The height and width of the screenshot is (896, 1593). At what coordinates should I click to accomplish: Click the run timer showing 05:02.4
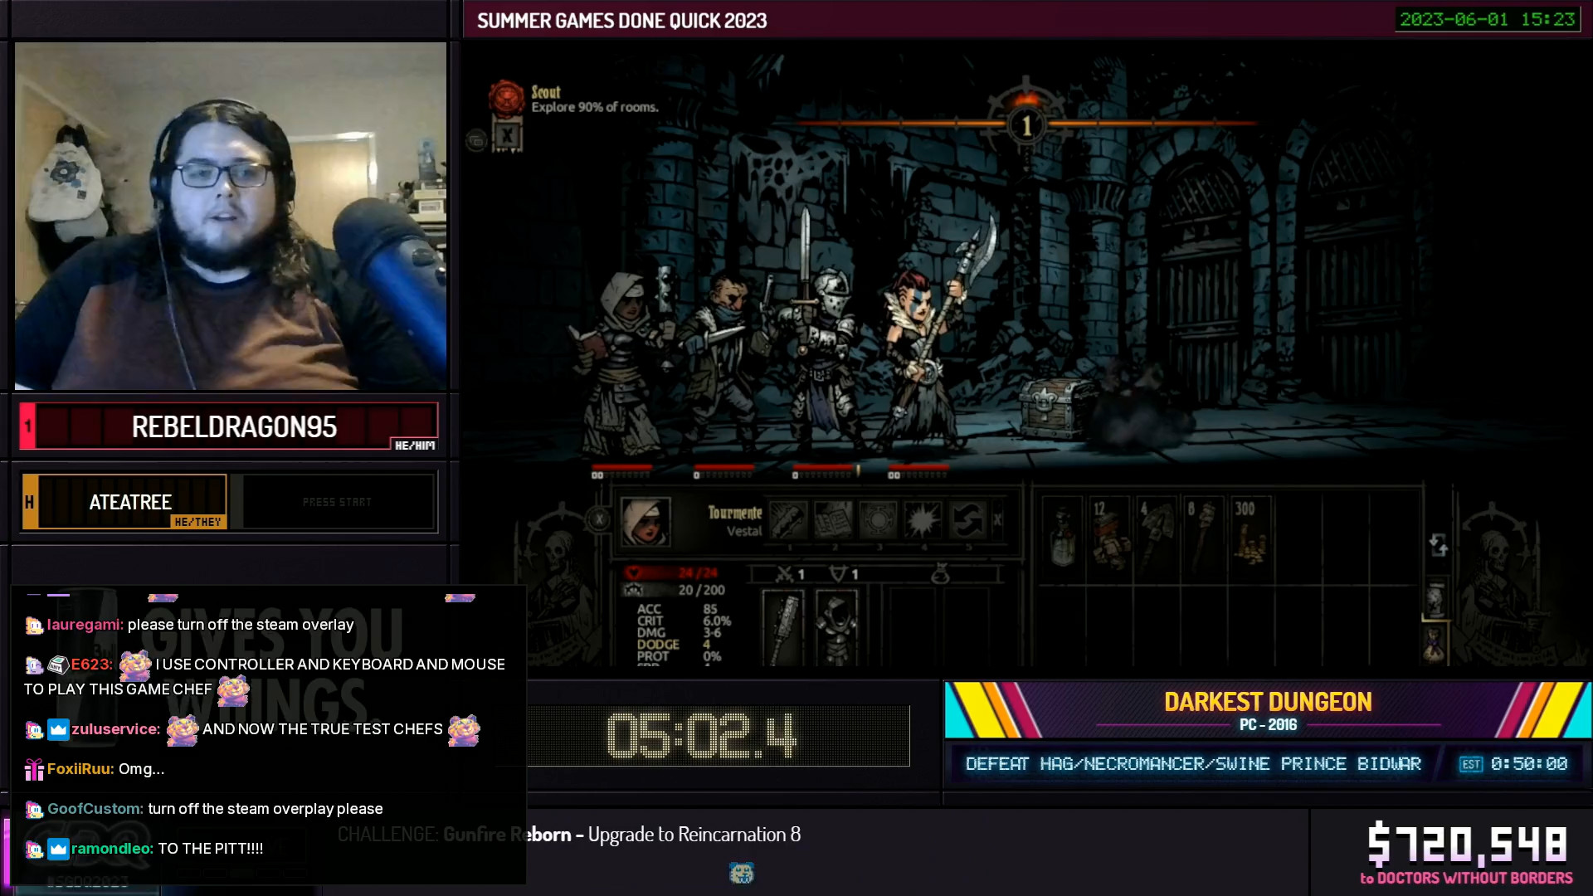[702, 736]
